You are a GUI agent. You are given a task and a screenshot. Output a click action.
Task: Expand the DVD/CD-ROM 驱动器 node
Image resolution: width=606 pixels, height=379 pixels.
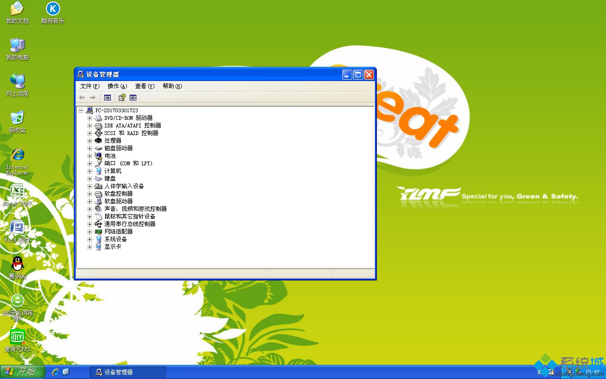89,118
